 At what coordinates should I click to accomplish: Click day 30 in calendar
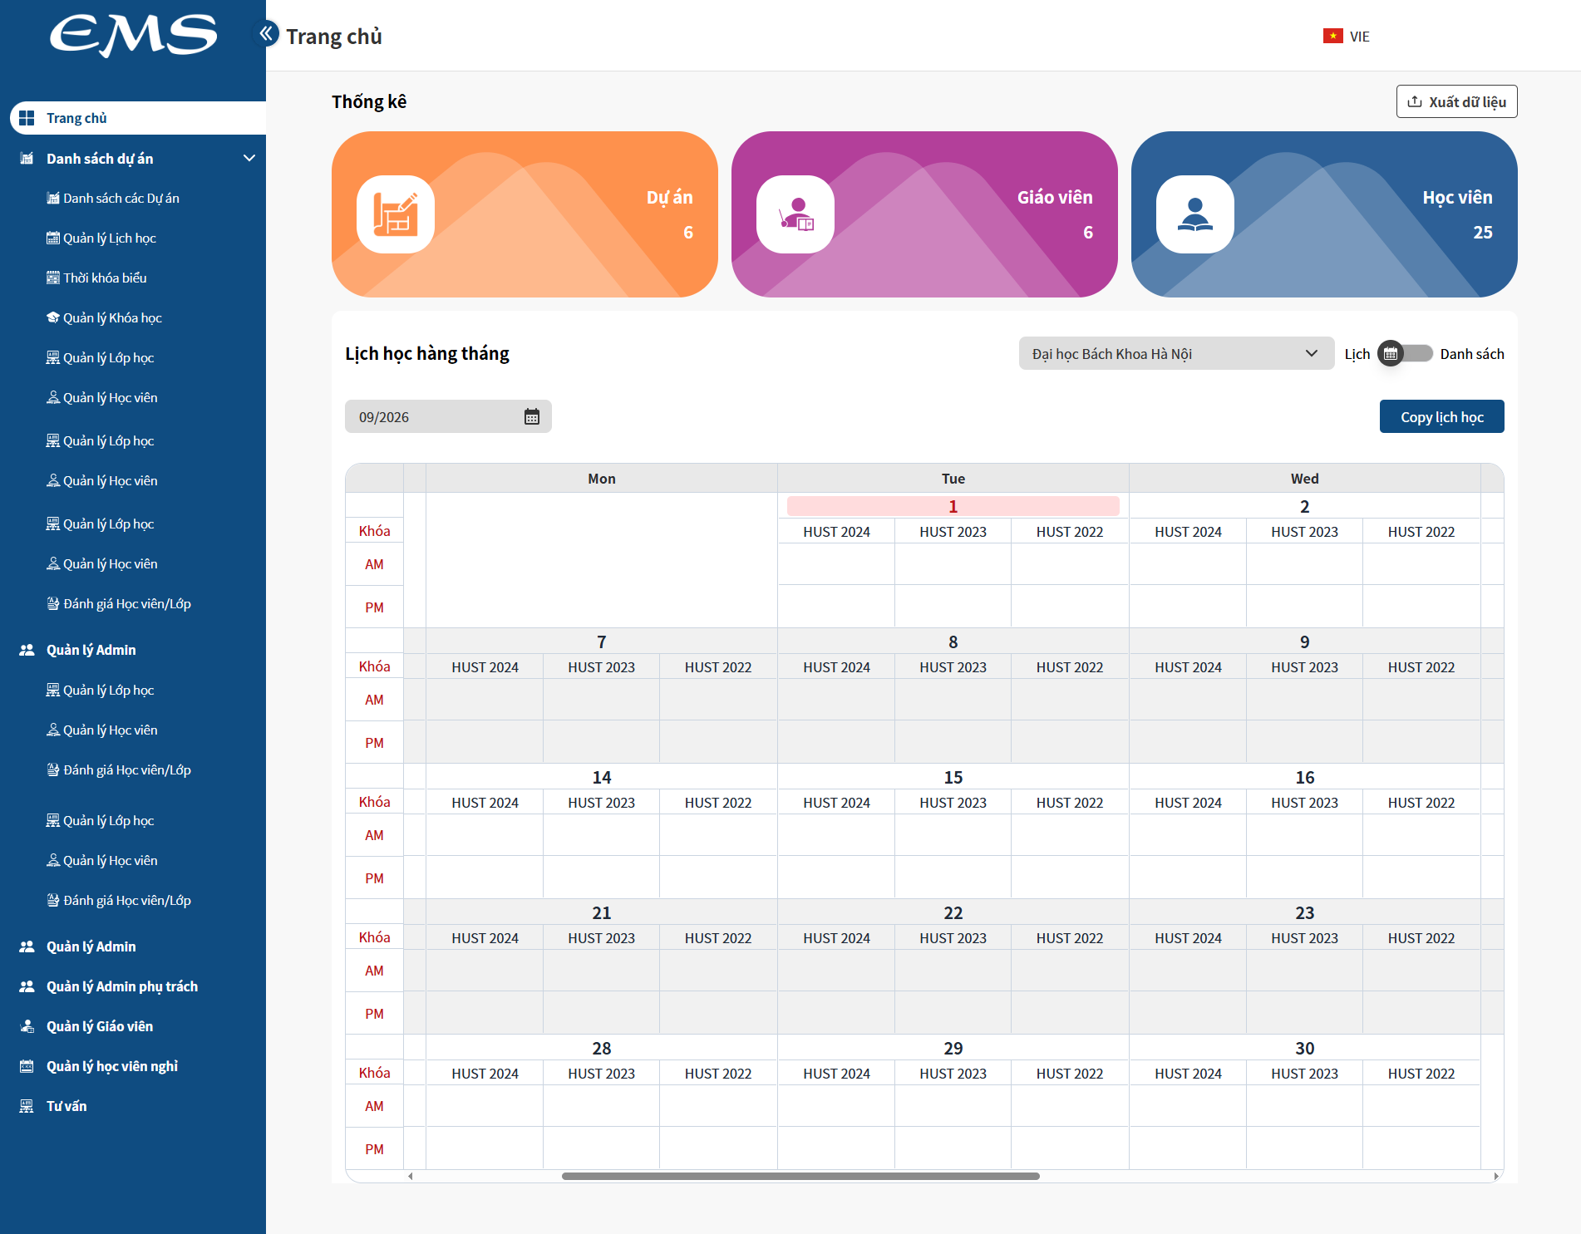1304,1048
